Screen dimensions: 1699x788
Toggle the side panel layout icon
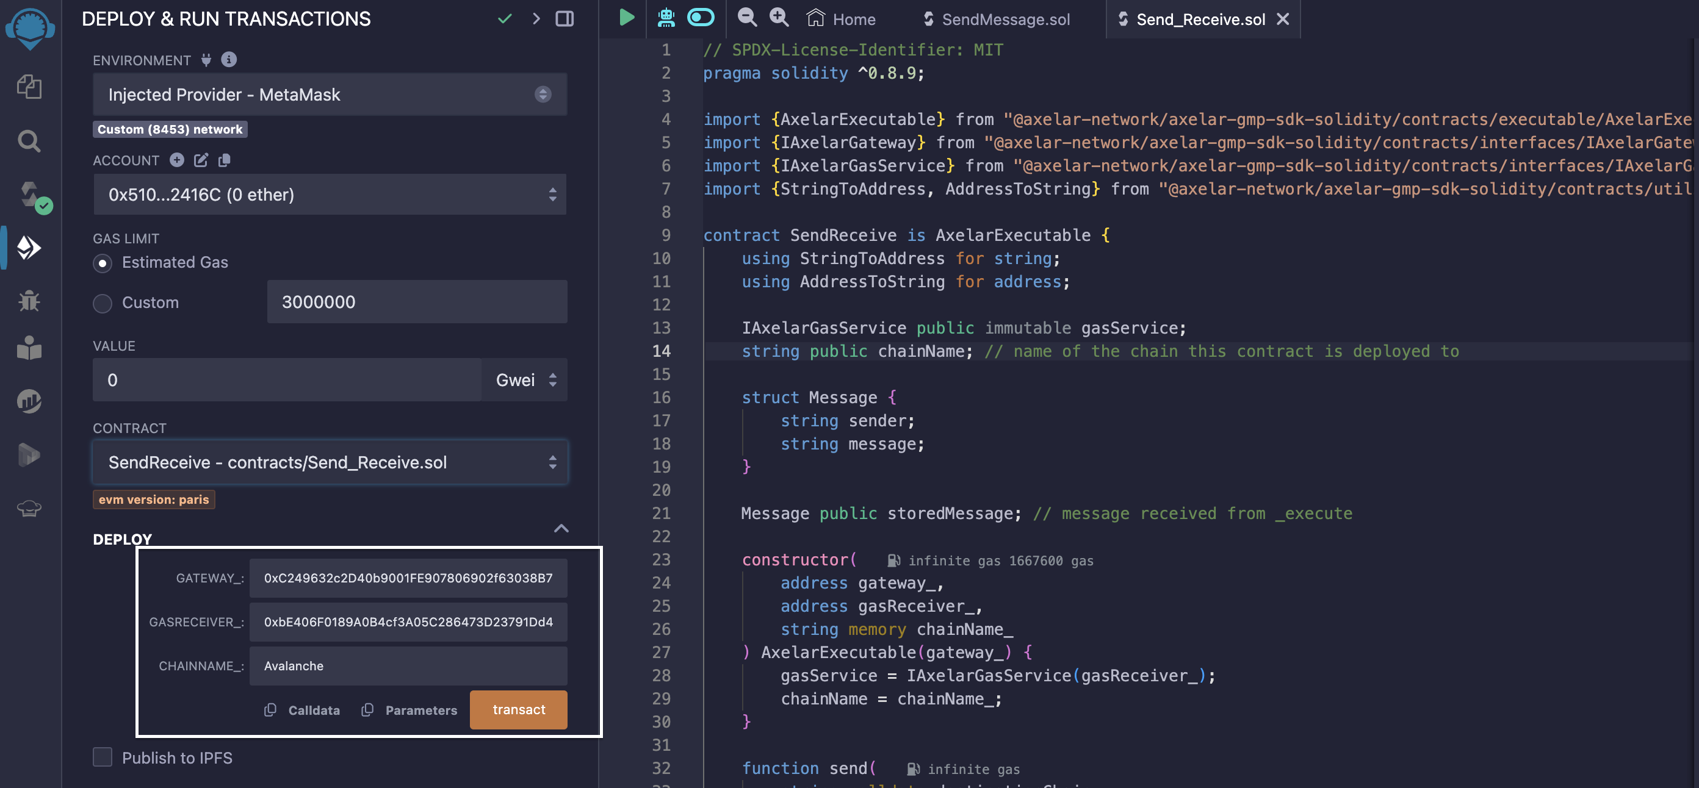click(565, 19)
